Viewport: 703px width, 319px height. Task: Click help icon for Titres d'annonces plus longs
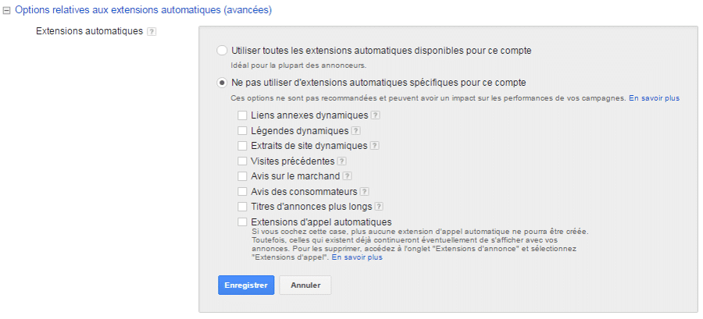point(380,207)
